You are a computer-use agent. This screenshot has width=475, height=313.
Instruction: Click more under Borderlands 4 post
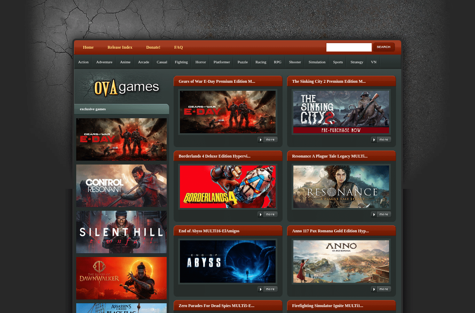pos(268,214)
